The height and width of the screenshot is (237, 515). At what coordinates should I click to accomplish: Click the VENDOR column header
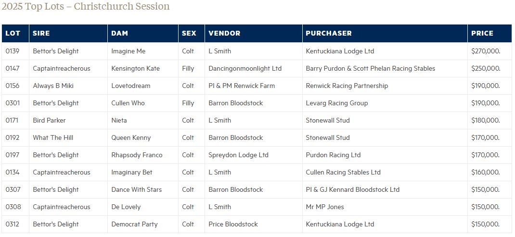coord(224,34)
